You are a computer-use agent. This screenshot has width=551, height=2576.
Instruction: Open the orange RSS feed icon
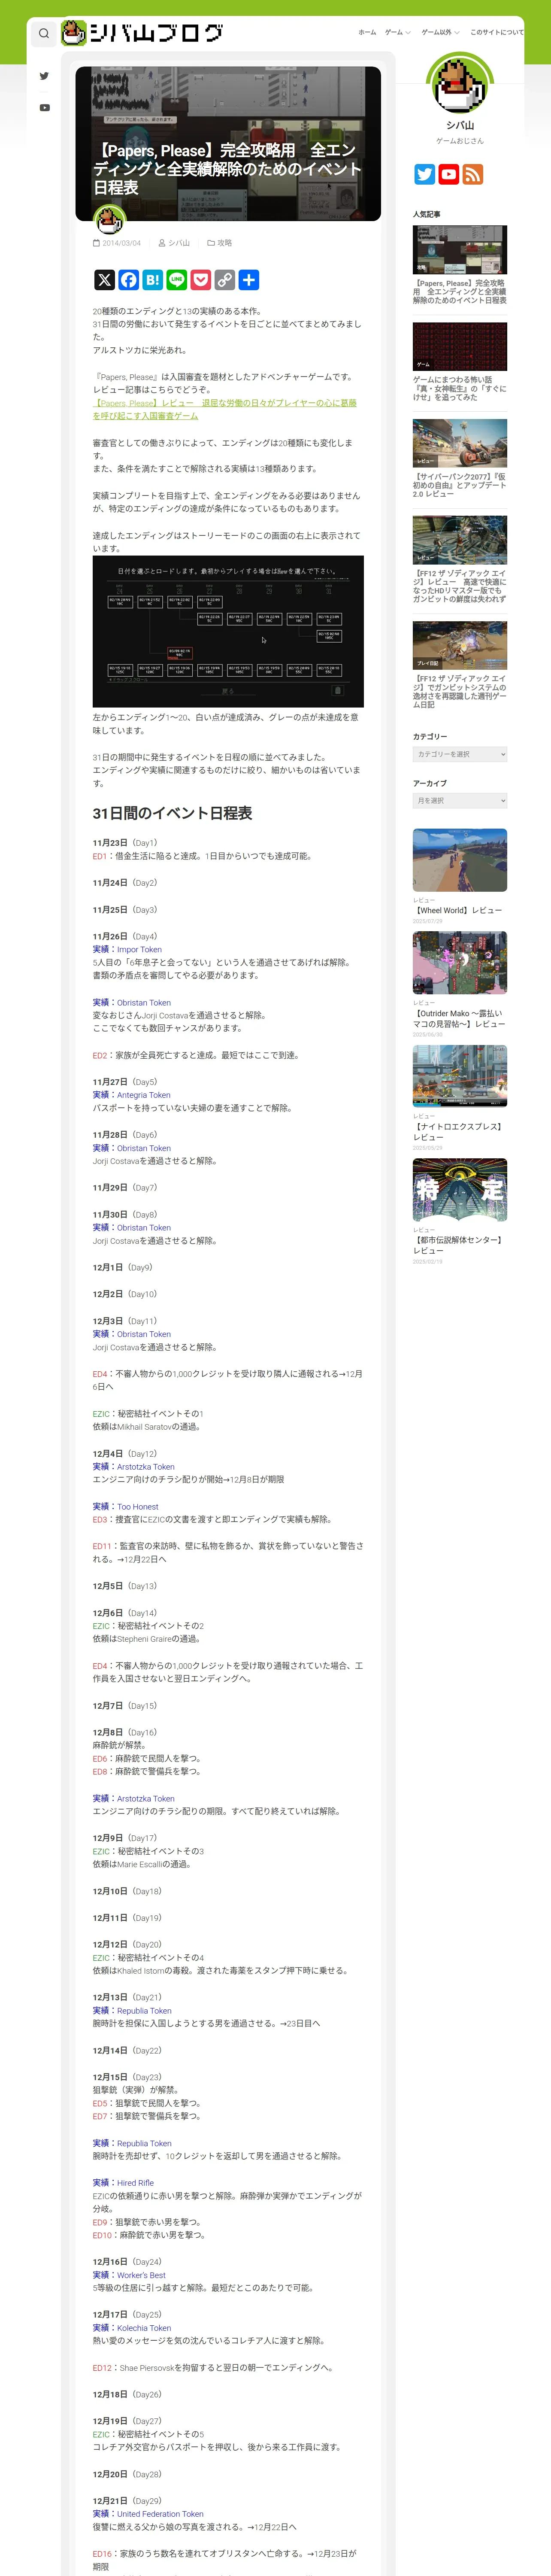(473, 174)
